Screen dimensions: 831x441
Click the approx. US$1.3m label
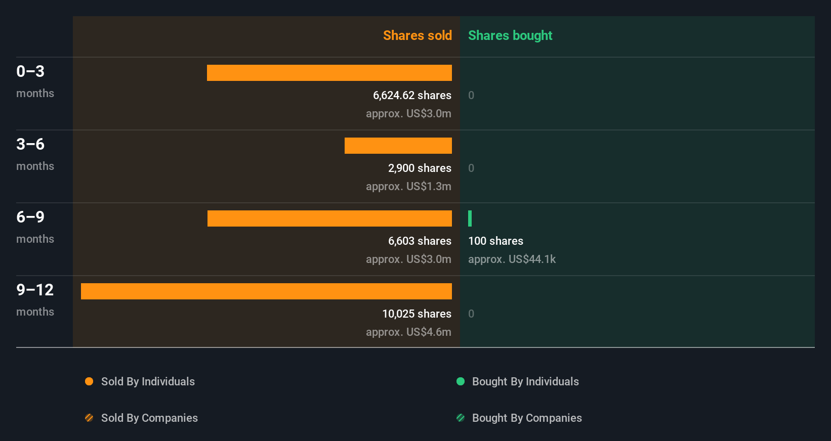point(408,187)
